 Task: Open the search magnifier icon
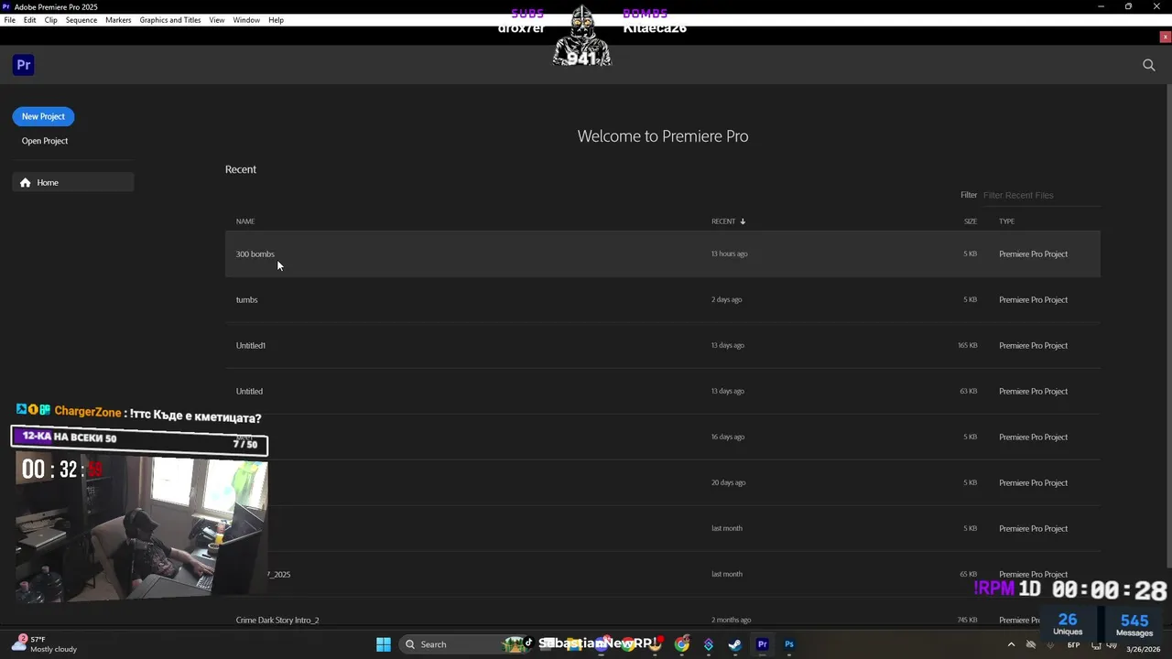click(1149, 65)
